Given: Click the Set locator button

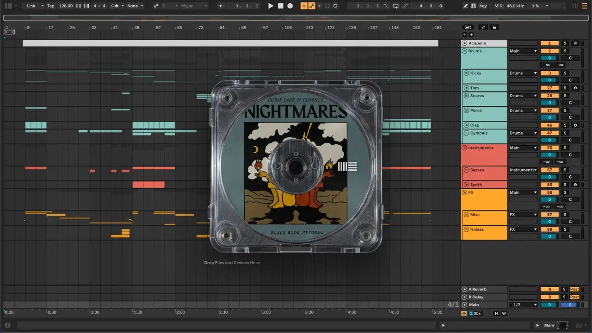Looking at the screenshot, I should [x=468, y=27].
